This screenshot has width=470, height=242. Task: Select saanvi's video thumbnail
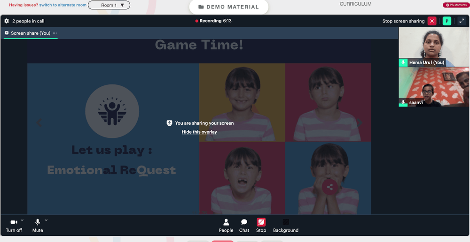click(x=434, y=87)
